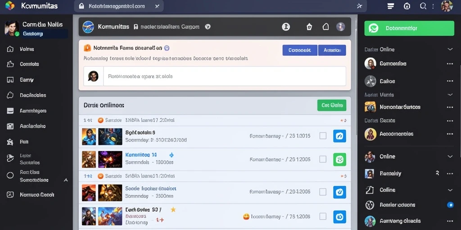The width and height of the screenshot is (461, 230).
Task: Click green action icon in Konunitas 14 row
Action: click(339, 159)
